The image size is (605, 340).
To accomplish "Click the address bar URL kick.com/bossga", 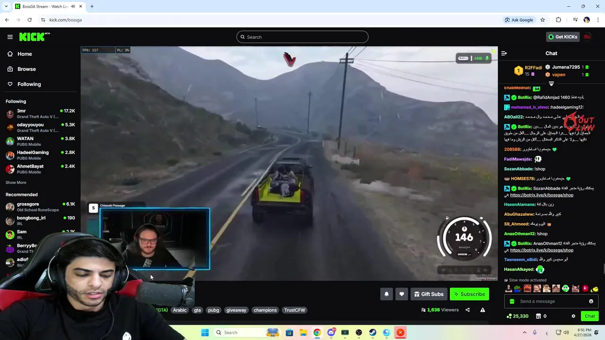I will [x=66, y=20].
